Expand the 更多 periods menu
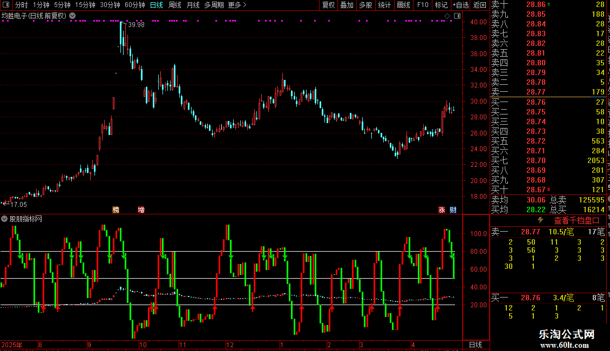The height and width of the screenshot is (351, 610). click(x=238, y=5)
